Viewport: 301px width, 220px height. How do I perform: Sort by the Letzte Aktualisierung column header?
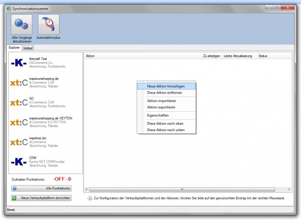238,56
